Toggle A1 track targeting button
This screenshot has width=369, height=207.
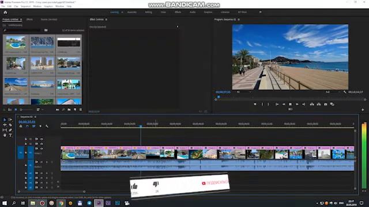(x=31, y=165)
